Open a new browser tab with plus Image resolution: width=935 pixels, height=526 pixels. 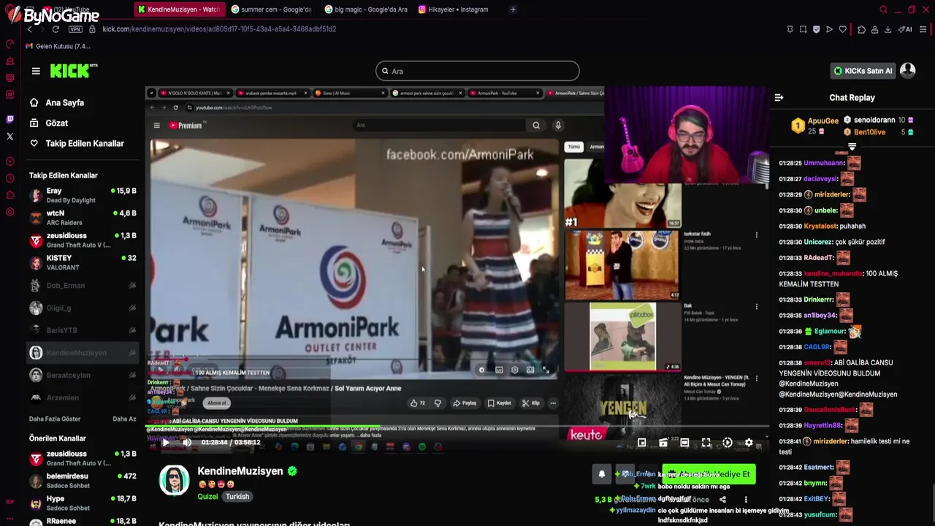(513, 9)
